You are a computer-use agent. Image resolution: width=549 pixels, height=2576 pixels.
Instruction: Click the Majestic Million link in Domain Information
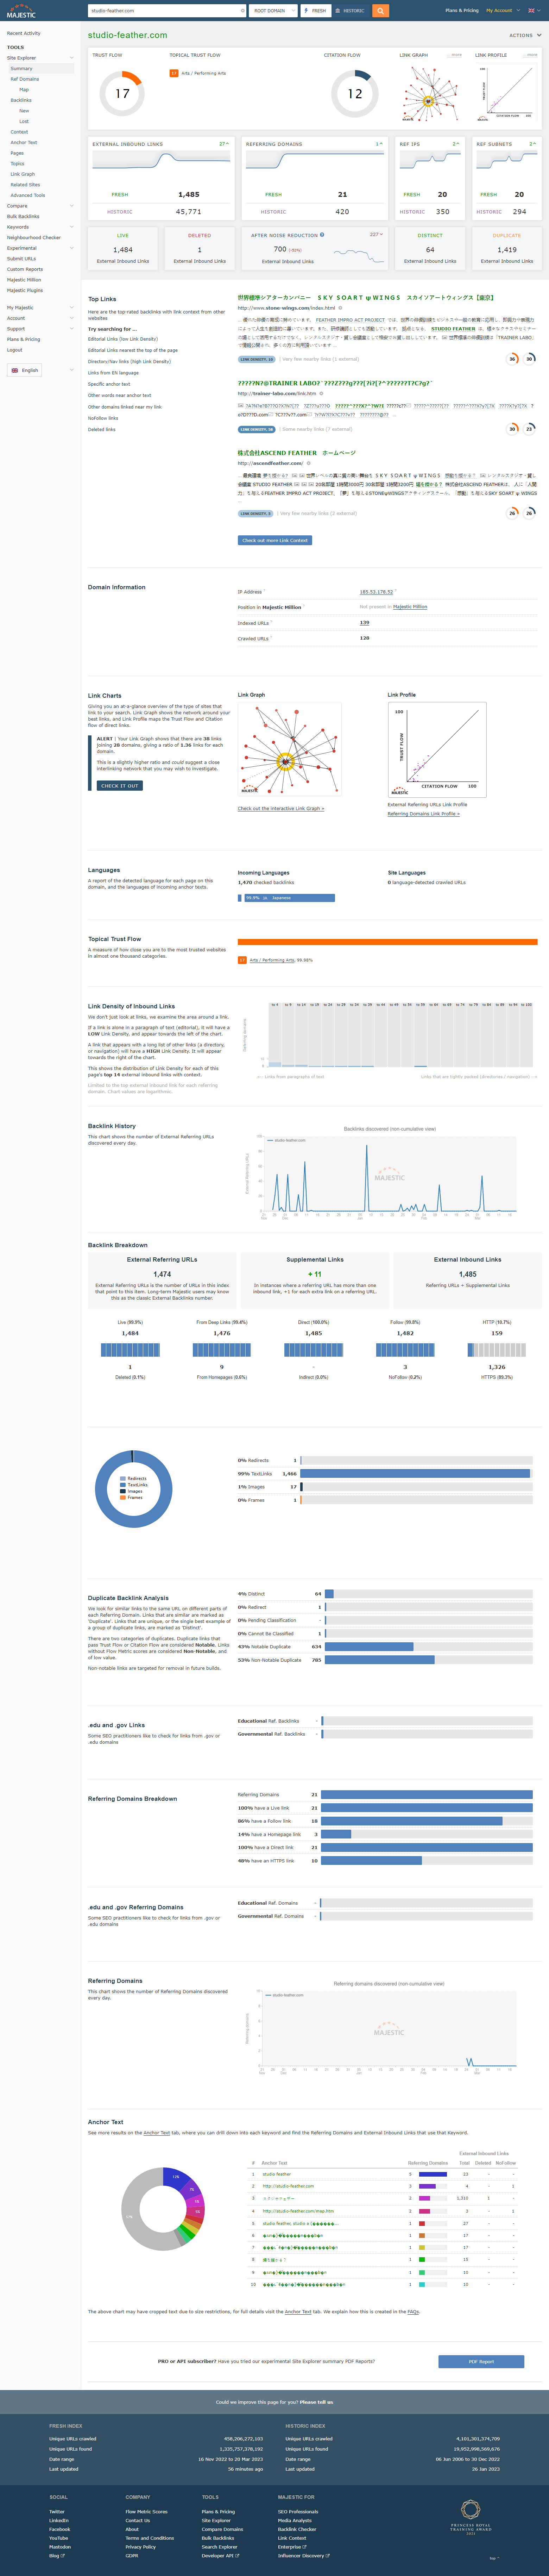point(410,607)
